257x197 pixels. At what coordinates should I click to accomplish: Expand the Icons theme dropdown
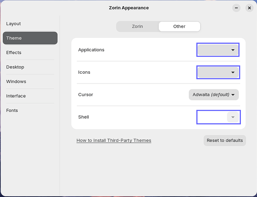point(218,72)
